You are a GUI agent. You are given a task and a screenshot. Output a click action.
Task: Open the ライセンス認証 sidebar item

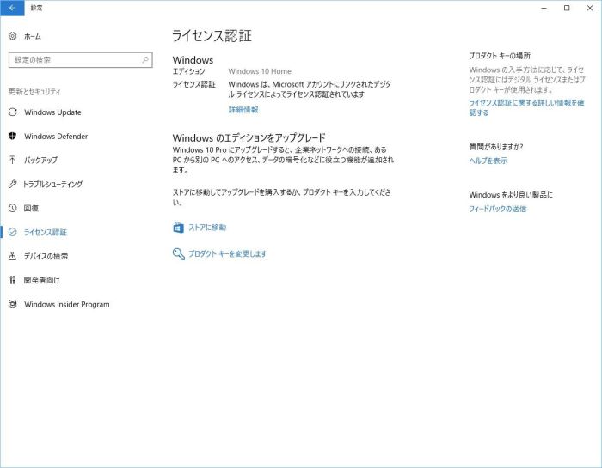point(45,232)
